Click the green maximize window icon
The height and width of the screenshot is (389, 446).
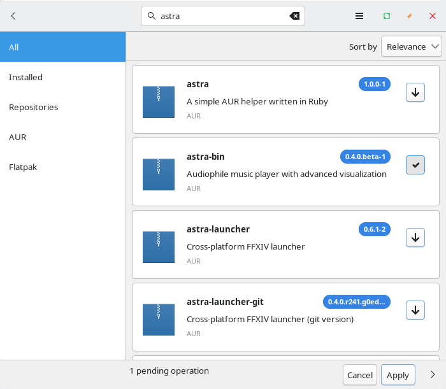386,16
